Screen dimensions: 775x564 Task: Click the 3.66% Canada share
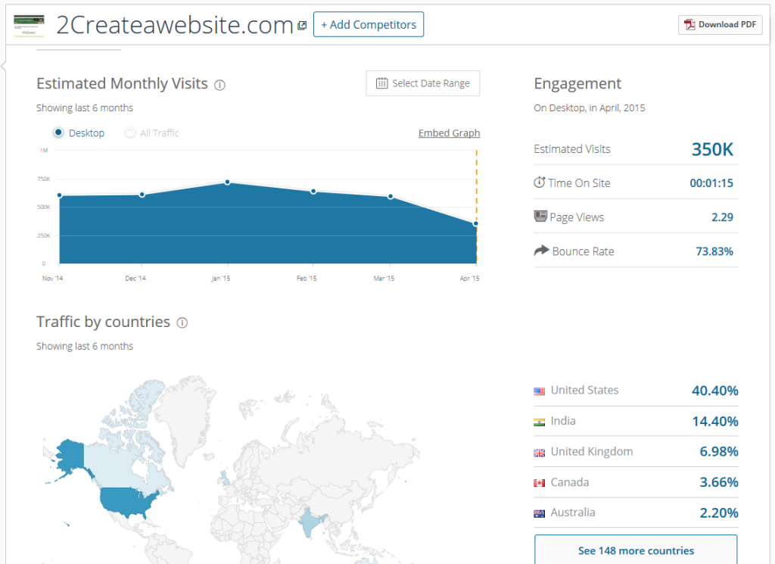[719, 482]
